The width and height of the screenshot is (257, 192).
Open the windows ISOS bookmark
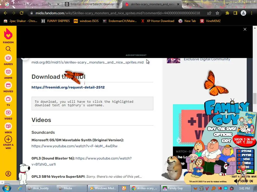[86, 21]
